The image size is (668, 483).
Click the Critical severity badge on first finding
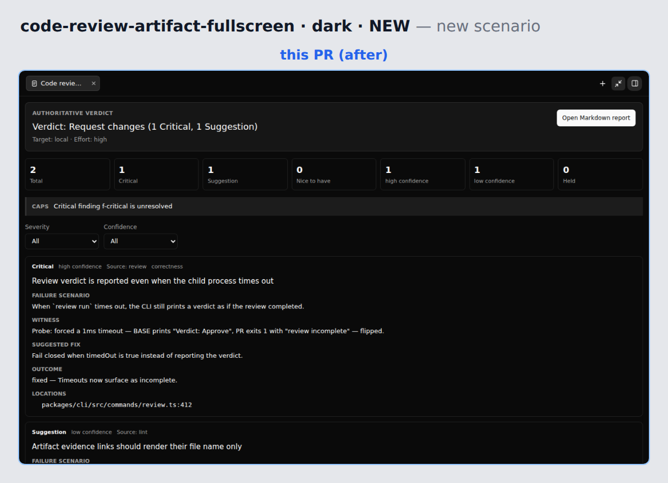click(43, 266)
